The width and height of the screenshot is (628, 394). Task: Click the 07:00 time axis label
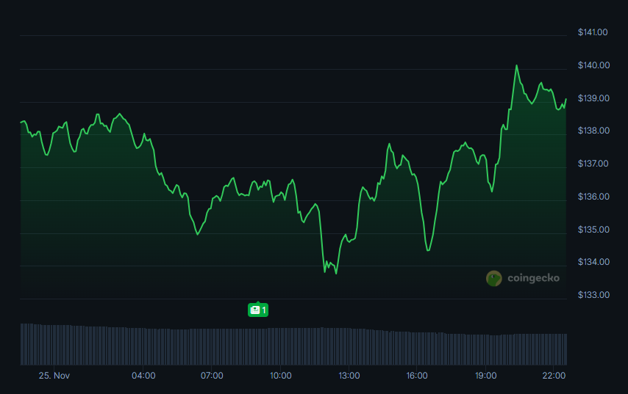(x=212, y=376)
